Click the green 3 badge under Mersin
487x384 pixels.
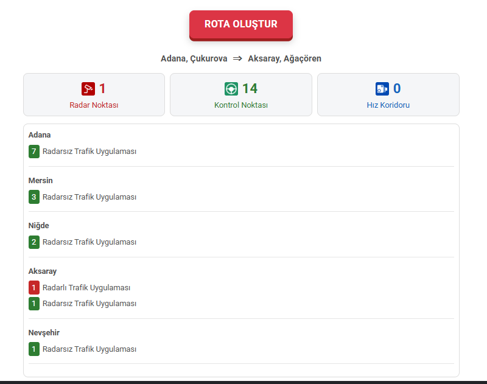[34, 197]
